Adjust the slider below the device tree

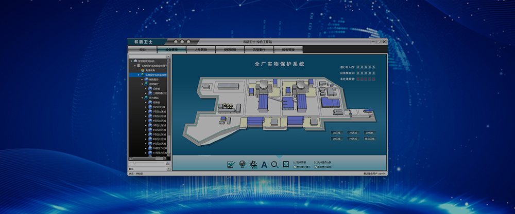pos(136,163)
